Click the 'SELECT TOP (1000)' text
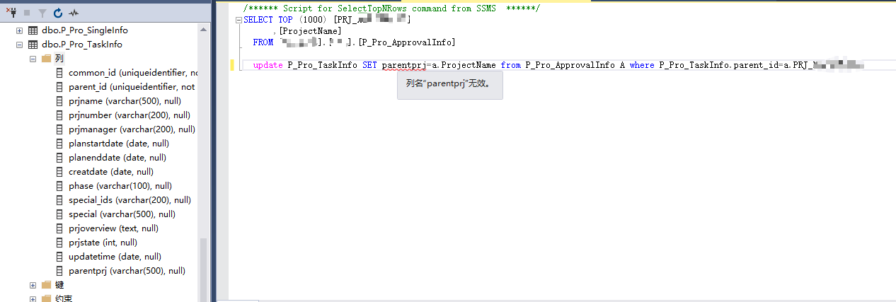Screen dimensions: 896x302 tap(286, 20)
